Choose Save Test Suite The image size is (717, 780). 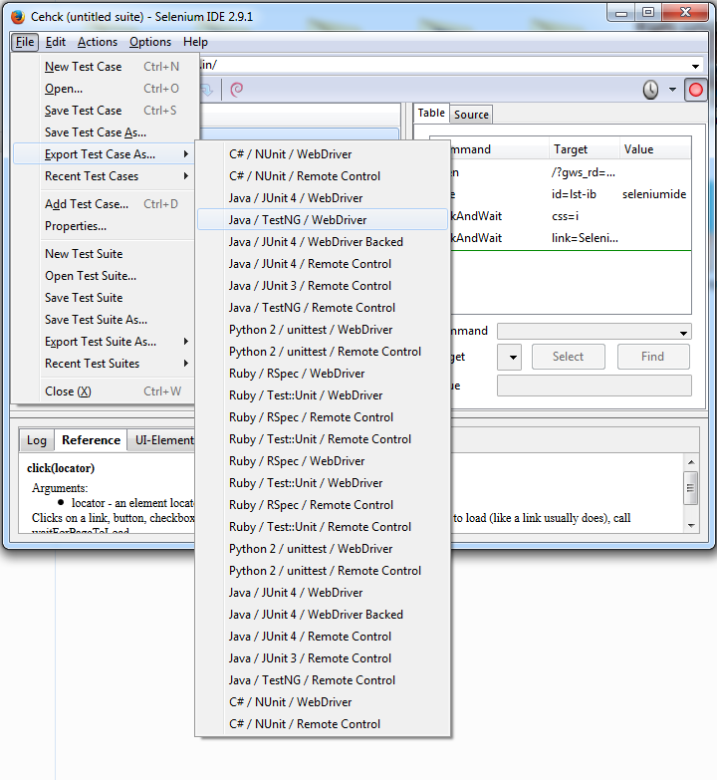[105, 298]
